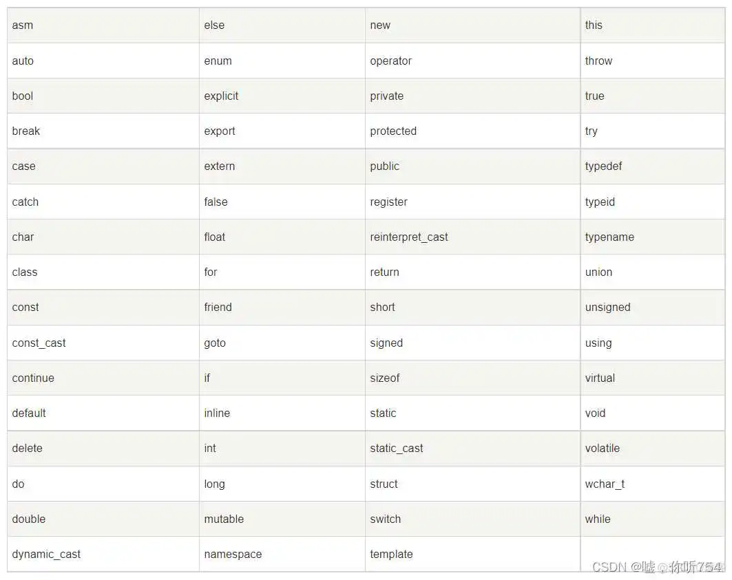Click the 'template' table cell
732x580 pixels.
(x=472, y=555)
